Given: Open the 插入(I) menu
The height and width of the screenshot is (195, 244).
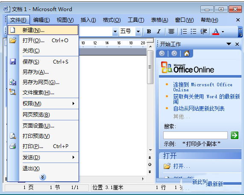Looking at the screenshot, I should [88, 20].
